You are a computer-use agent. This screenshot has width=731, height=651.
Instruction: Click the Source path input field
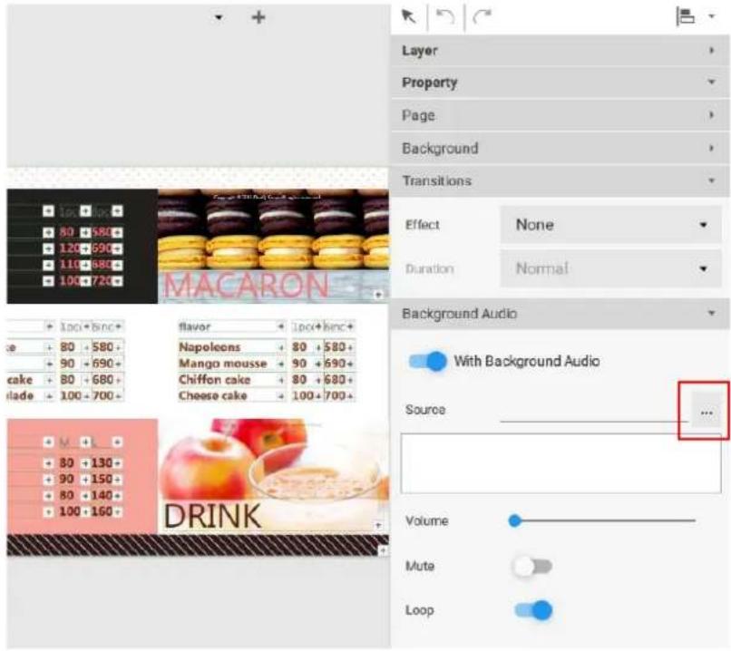(594, 411)
